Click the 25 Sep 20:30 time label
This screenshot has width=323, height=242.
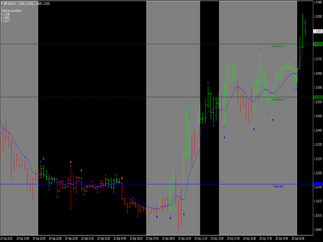click(298, 237)
